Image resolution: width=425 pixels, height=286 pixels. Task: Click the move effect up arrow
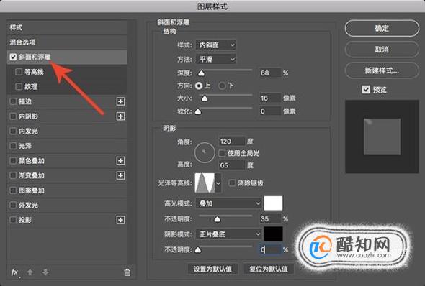tap(30, 272)
